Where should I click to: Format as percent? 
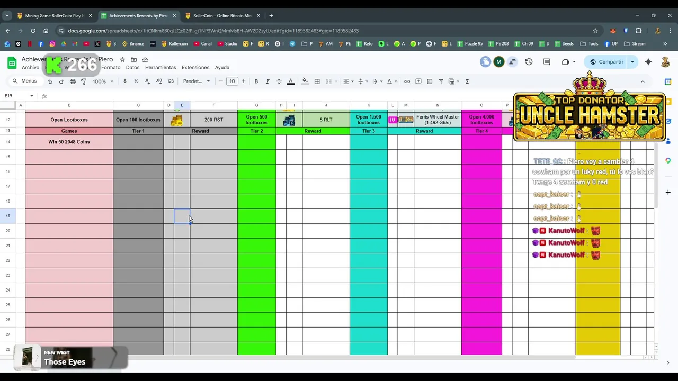(136, 81)
